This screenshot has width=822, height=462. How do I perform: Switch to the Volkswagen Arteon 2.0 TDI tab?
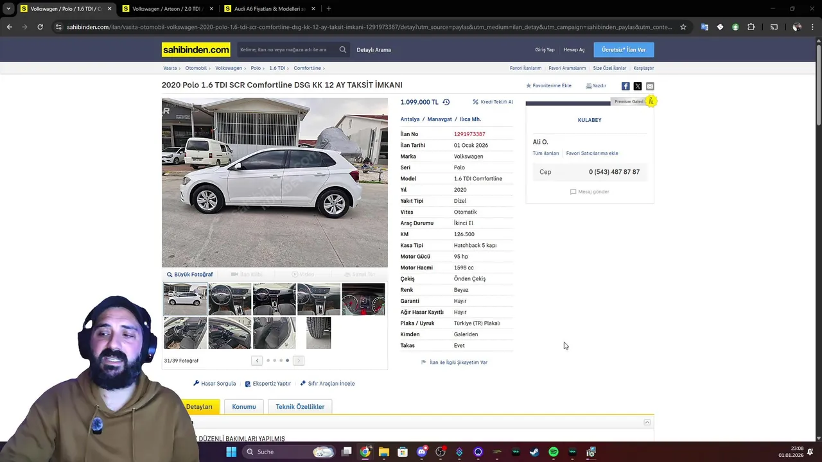point(168,9)
